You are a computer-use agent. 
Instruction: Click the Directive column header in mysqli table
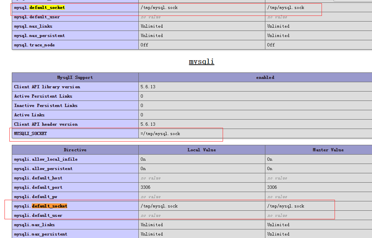75,150
